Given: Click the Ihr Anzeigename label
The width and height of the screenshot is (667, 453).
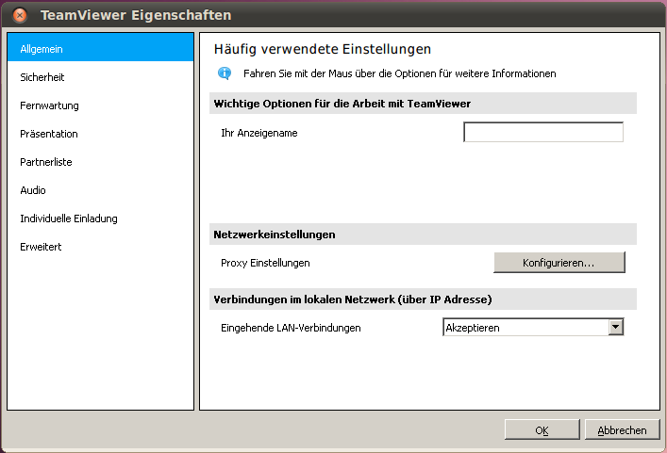Looking at the screenshot, I should point(258,133).
